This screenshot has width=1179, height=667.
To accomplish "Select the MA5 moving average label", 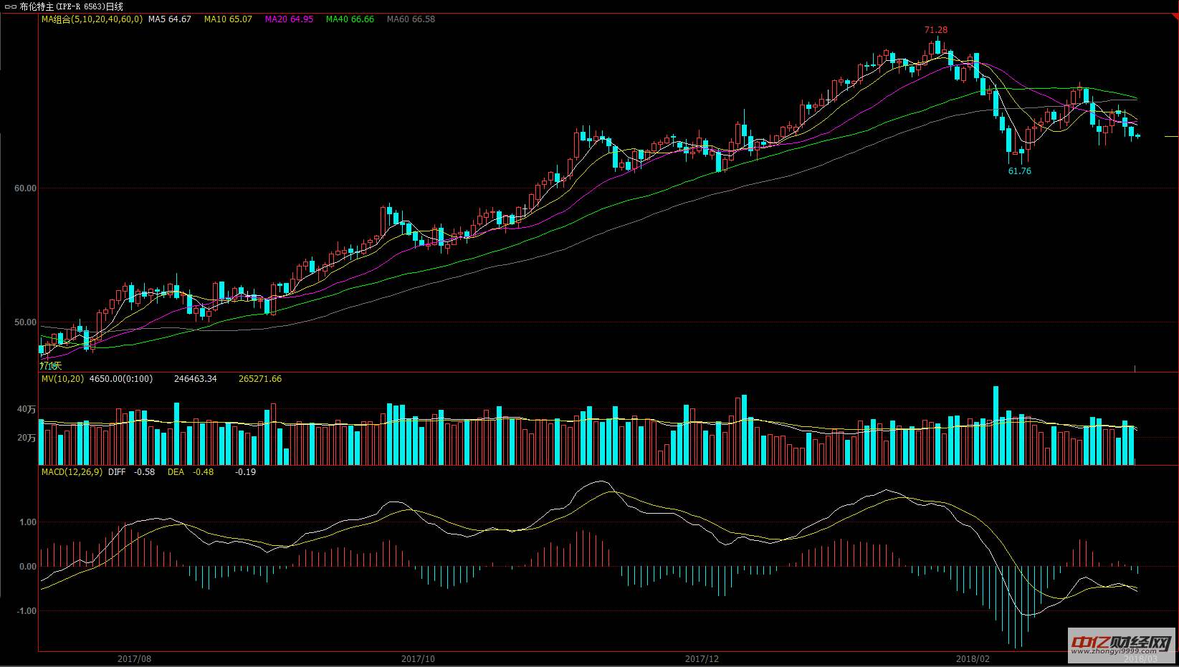I will [170, 19].
